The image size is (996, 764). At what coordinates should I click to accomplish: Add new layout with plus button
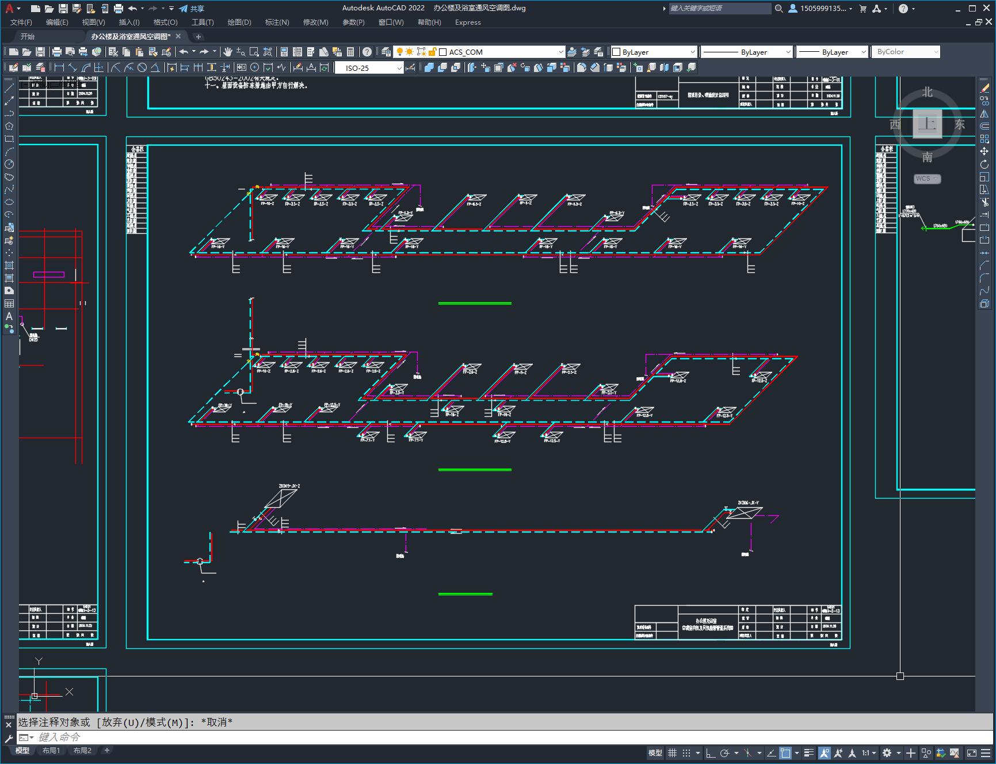pos(107,750)
